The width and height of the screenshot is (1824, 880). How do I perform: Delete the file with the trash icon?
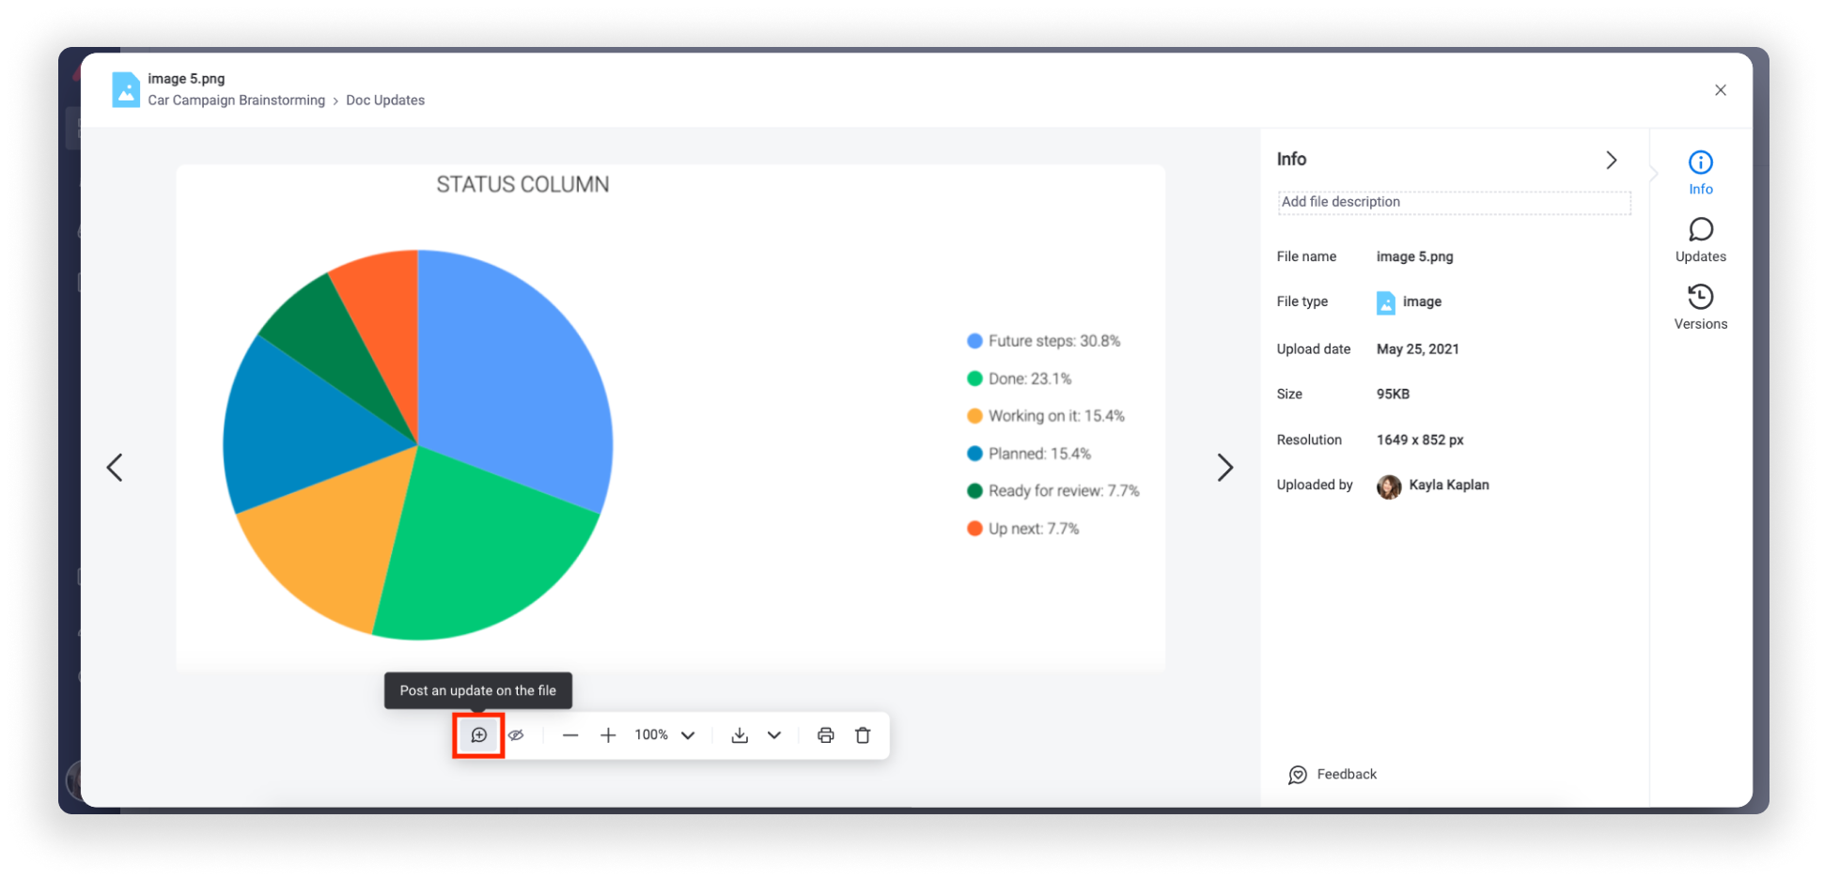(863, 735)
